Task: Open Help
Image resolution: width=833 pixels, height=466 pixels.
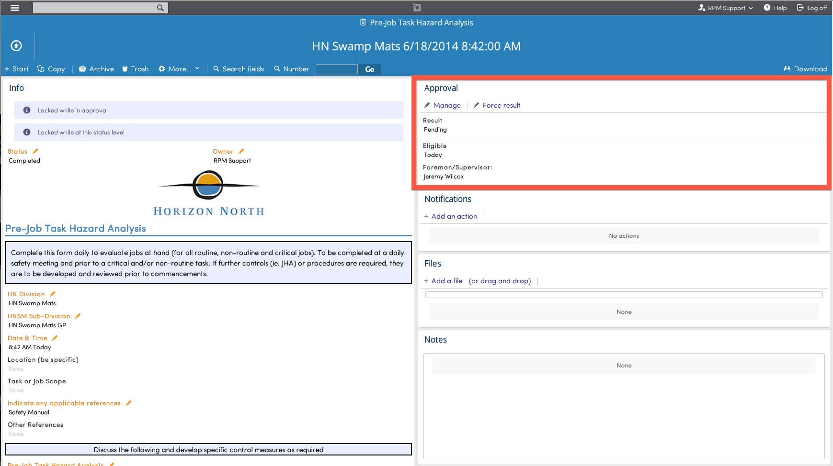Action: [x=775, y=8]
